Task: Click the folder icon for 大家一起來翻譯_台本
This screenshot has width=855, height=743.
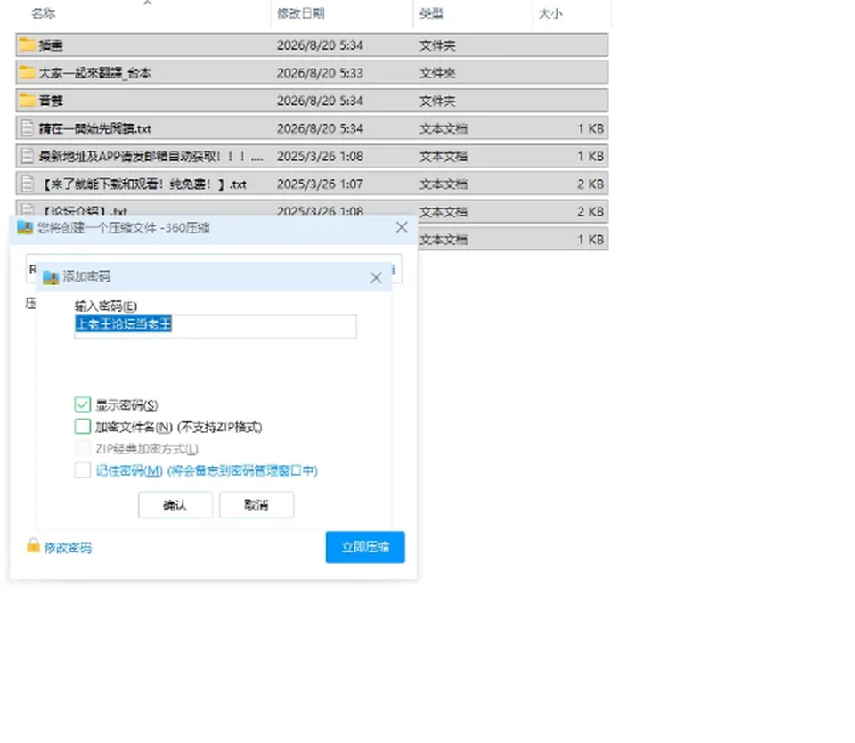Action: coord(27,72)
